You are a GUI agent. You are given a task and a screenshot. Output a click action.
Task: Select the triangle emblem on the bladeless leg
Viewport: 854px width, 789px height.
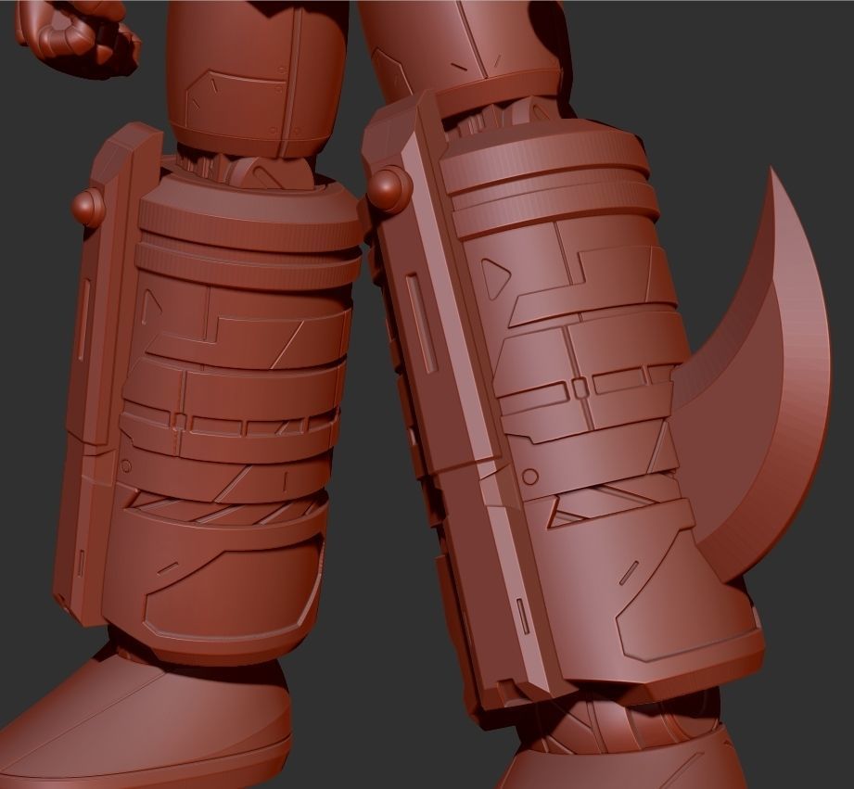pyautogui.click(x=151, y=305)
